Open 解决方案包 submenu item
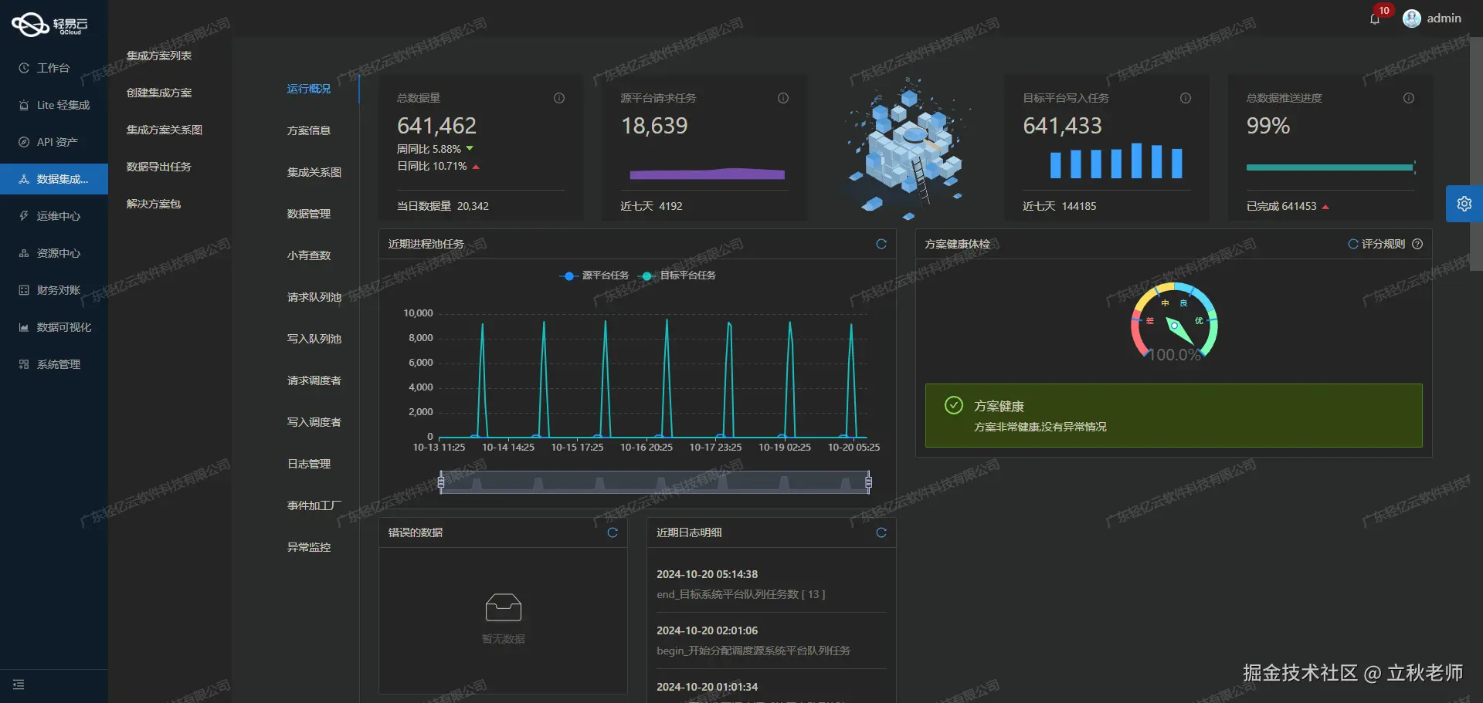Screen dimensions: 1483x703 154,204
